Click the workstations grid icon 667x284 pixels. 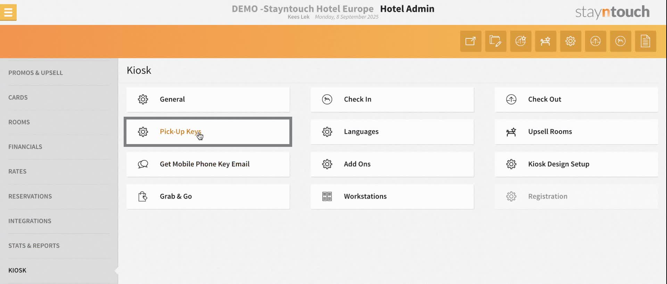(327, 196)
